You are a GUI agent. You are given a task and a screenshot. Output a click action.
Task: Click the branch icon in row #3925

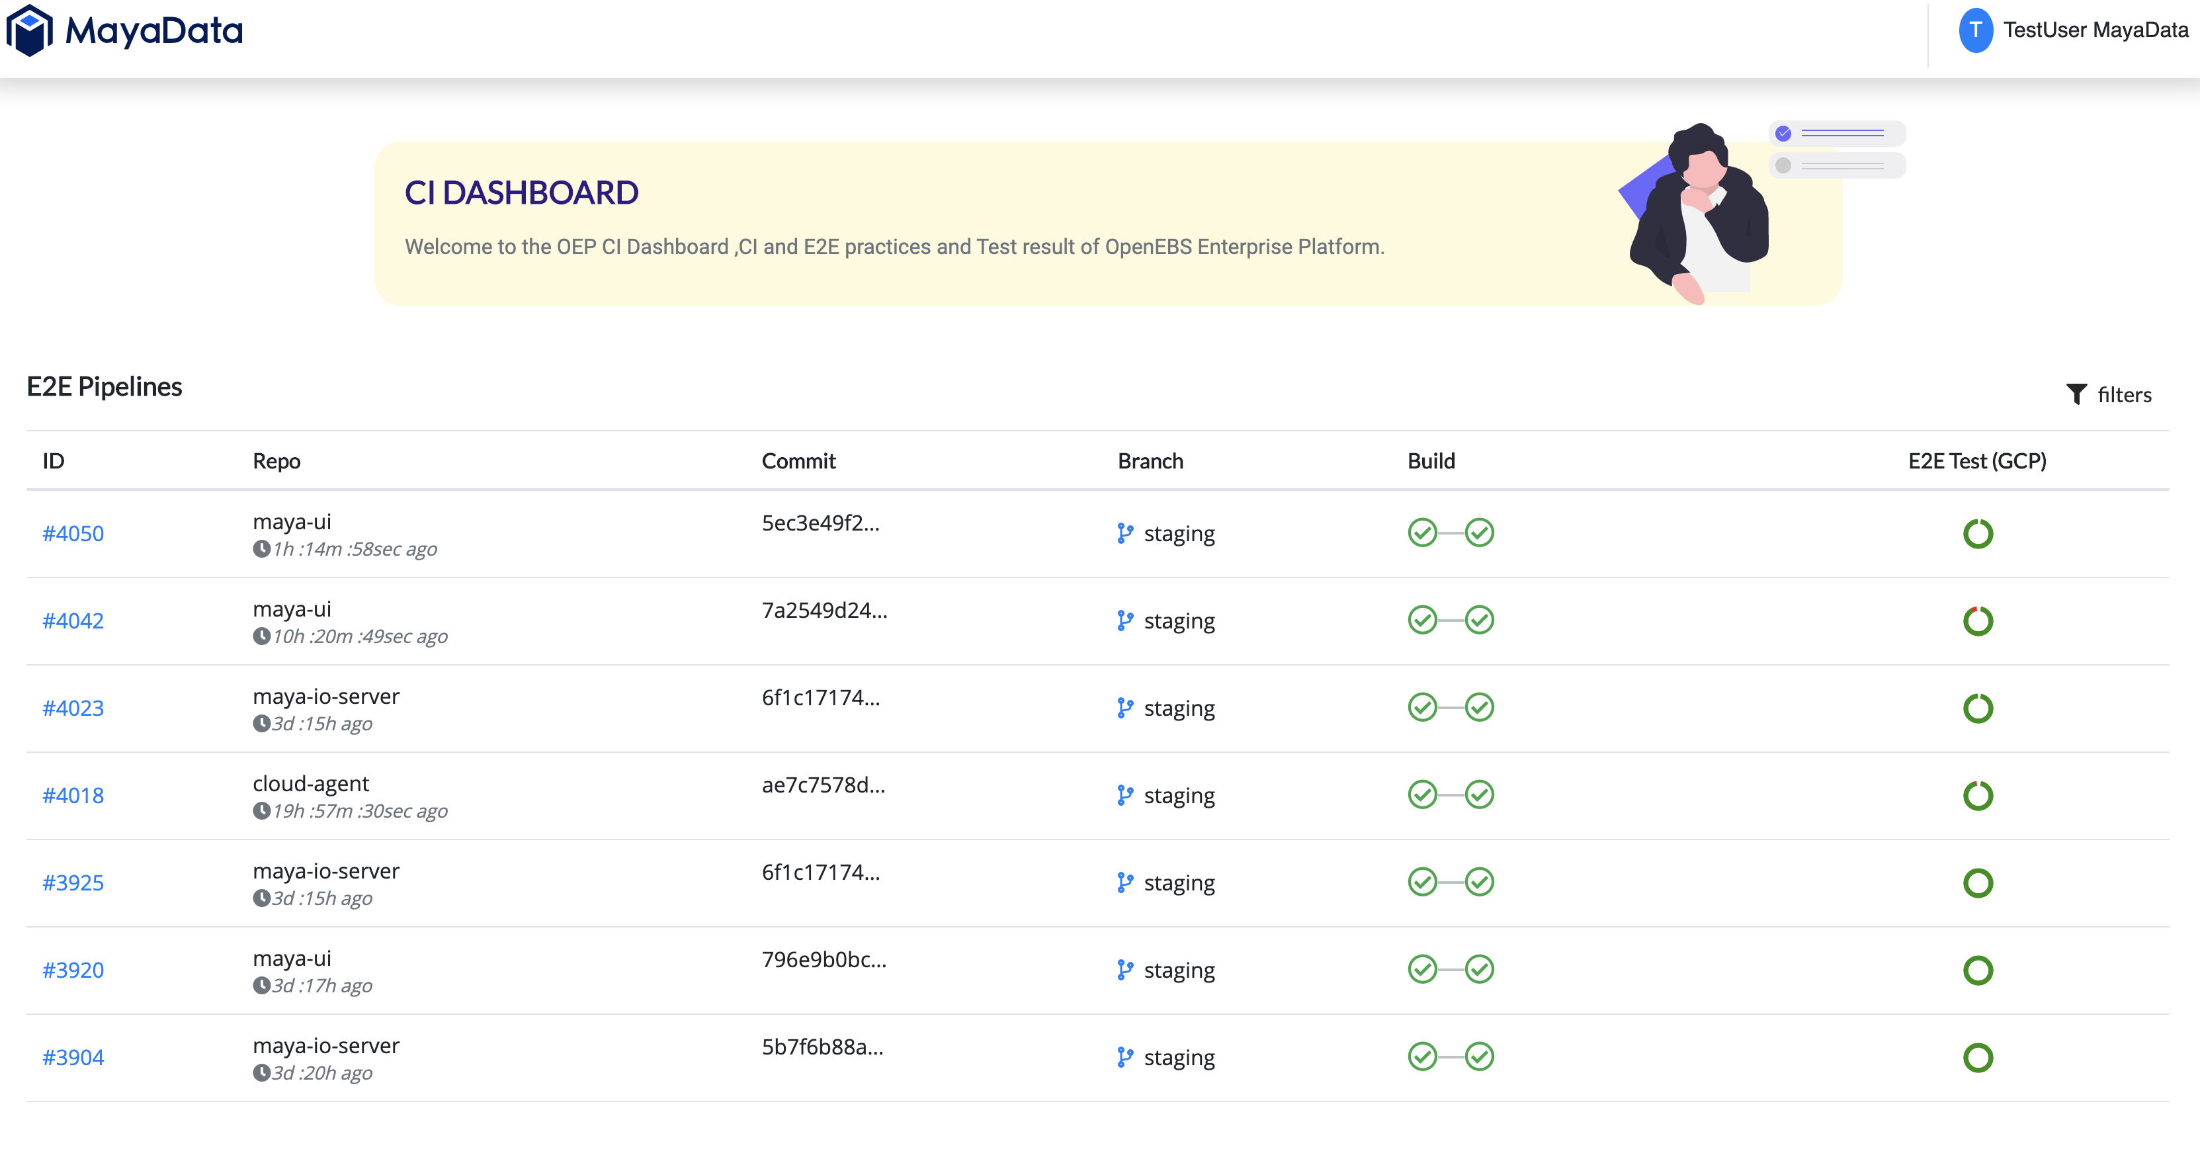point(1124,883)
